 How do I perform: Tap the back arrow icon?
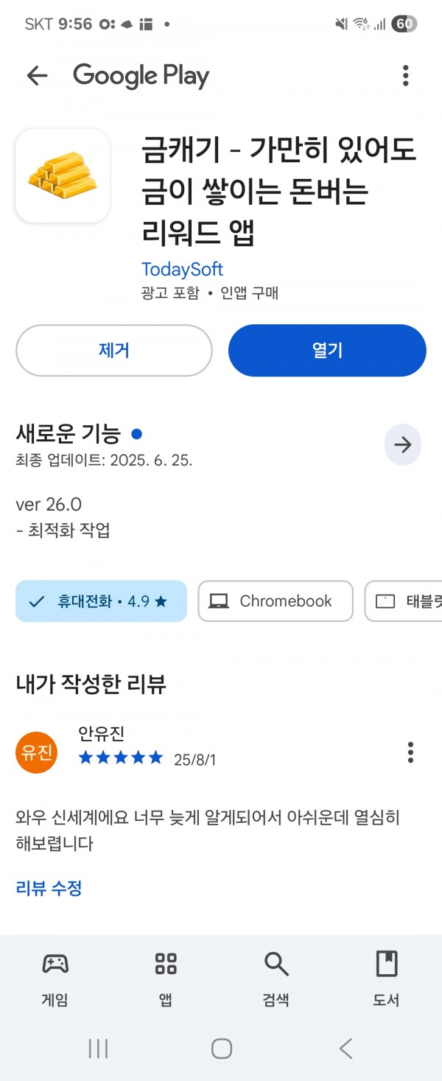pyautogui.click(x=37, y=75)
